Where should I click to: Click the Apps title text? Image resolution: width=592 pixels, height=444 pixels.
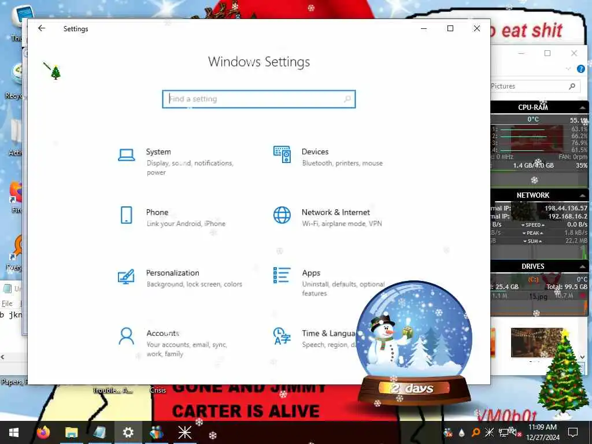(x=311, y=273)
